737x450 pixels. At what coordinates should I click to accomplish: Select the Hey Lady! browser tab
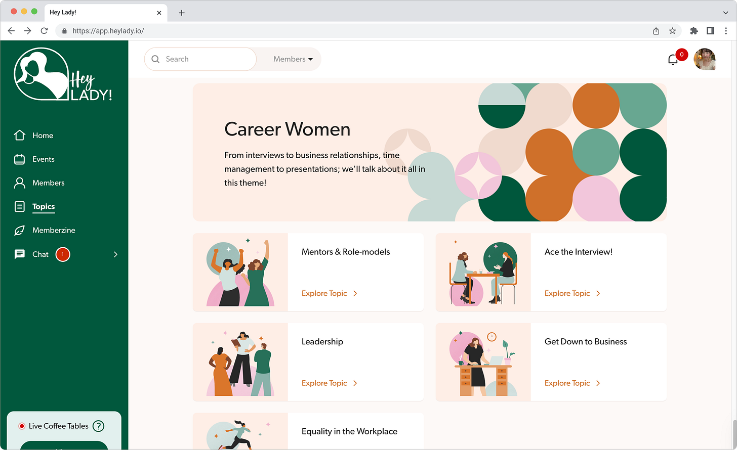[x=105, y=13]
